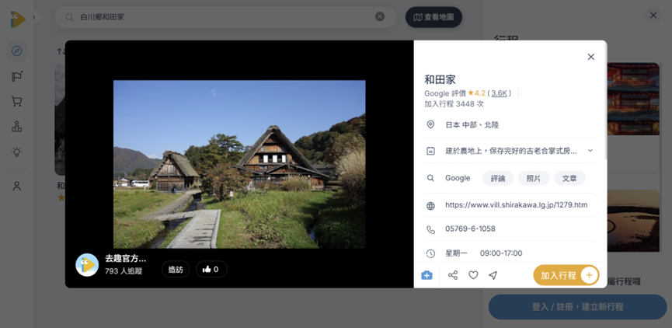Click the location pin icon beside 日本 中部、北陸
The width and height of the screenshot is (672, 328).
point(430,125)
